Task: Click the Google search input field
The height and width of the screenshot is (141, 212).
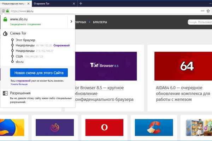Action: (200, 22)
